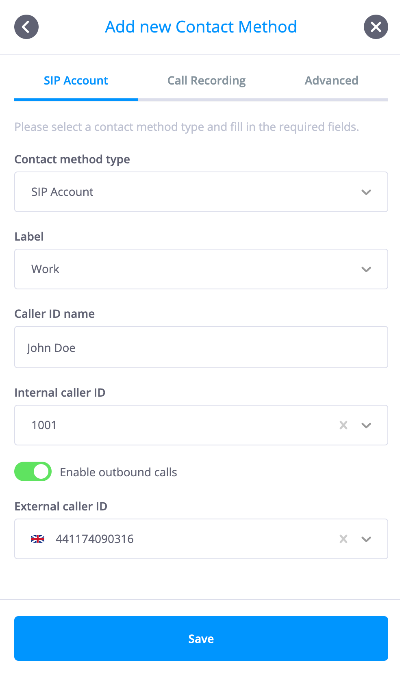
Task: Clear the Internal caller ID value
Action: tap(343, 425)
